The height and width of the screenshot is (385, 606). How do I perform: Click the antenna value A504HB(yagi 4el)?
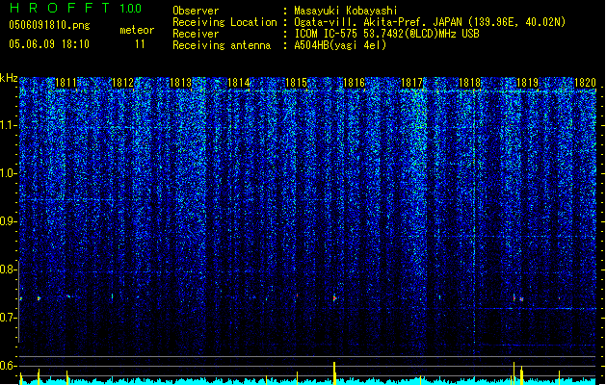[x=340, y=45]
